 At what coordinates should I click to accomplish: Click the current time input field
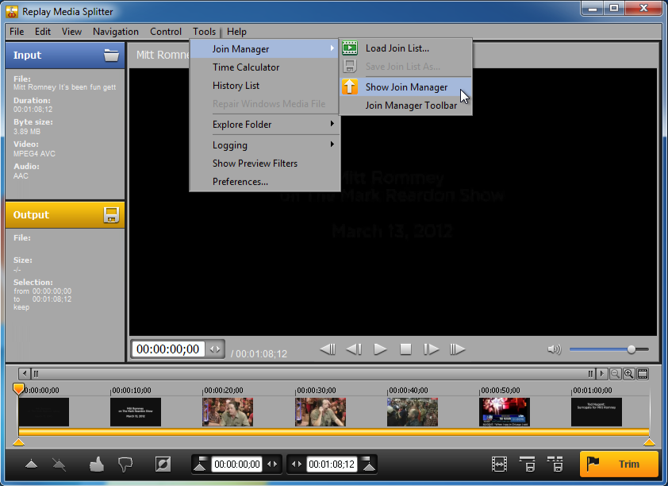pyautogui.click(x=168, y=349)
